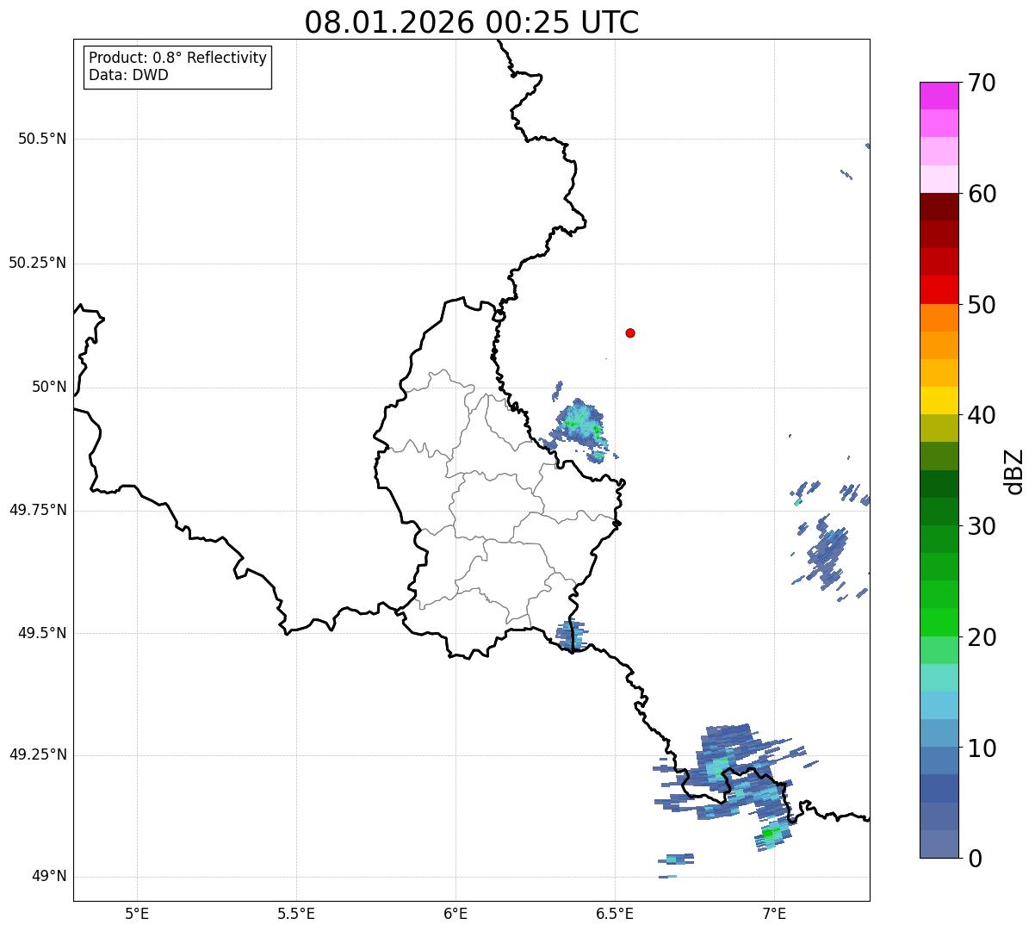Image resolution: width=1035 pixels, height=931 pixels.
Task: Click the 7°E longitude label
Action: pyautogui.click(x=774, y=914)
